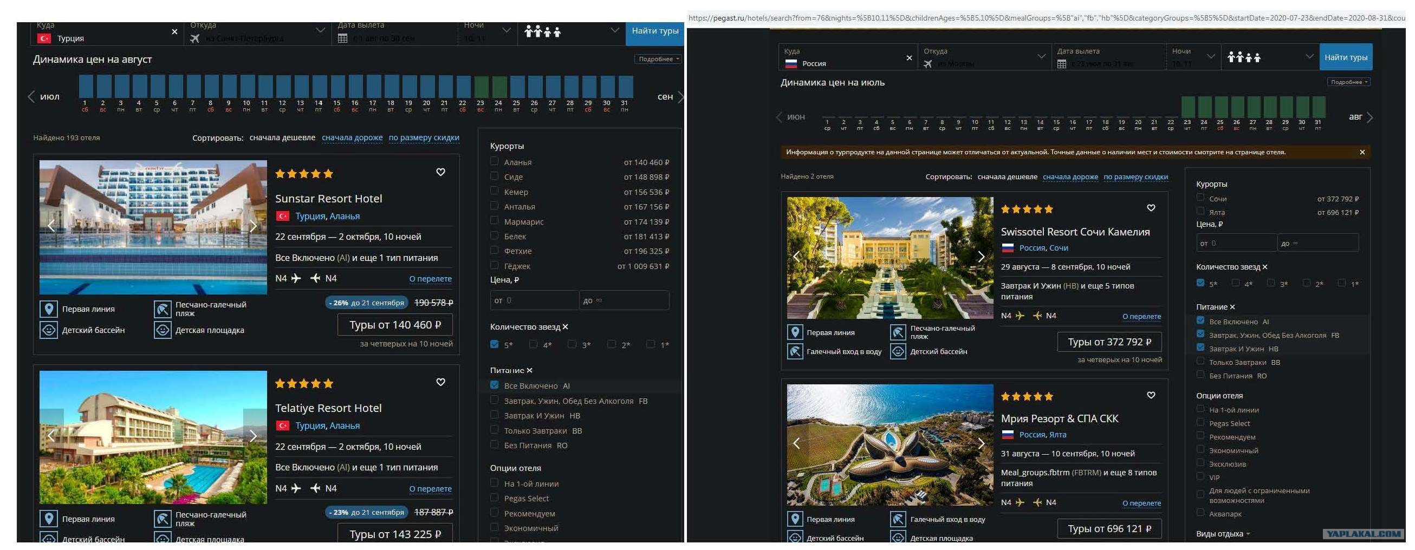Click Детский бассейн icon under Swissotel
Image resolution: width=1415 pixels, height=550 pixels.
[898, 351]
